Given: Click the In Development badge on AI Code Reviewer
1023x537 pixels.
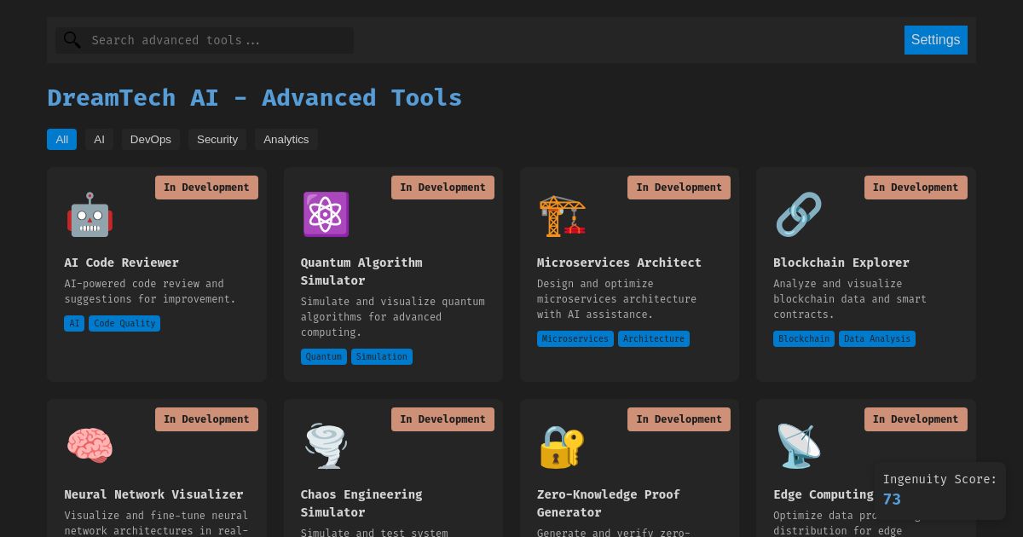Looking at the screenshot, I should click(x=206, y=188).
